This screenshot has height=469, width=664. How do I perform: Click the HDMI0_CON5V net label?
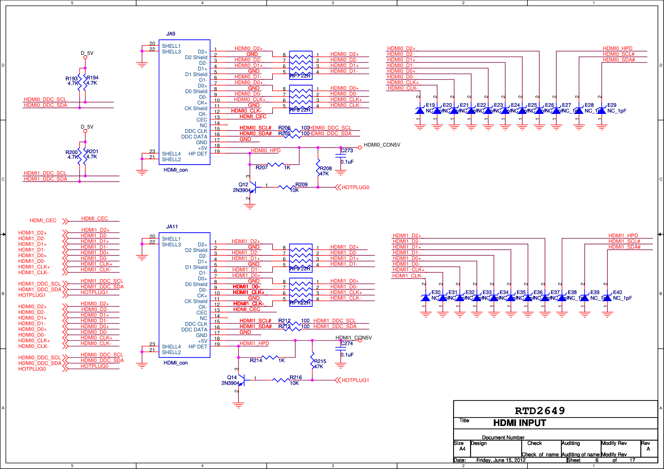point(382,145)
